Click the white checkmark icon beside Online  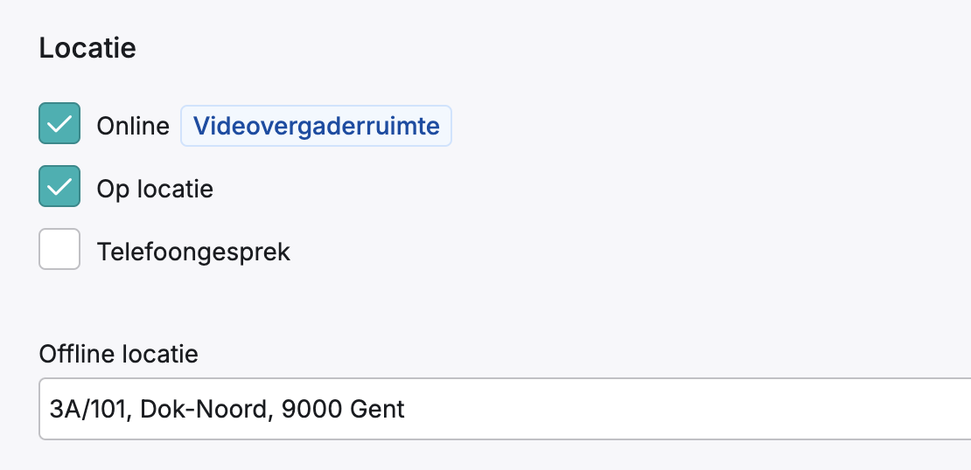click(59, 124)
